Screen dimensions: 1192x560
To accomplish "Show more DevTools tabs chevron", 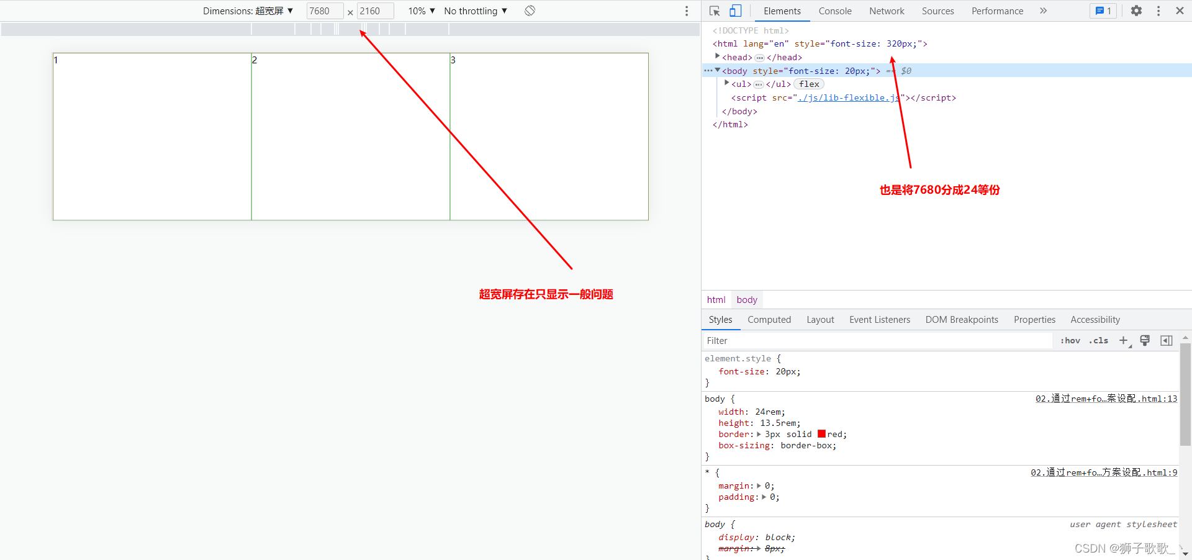I will click(x=1043, y=11).
